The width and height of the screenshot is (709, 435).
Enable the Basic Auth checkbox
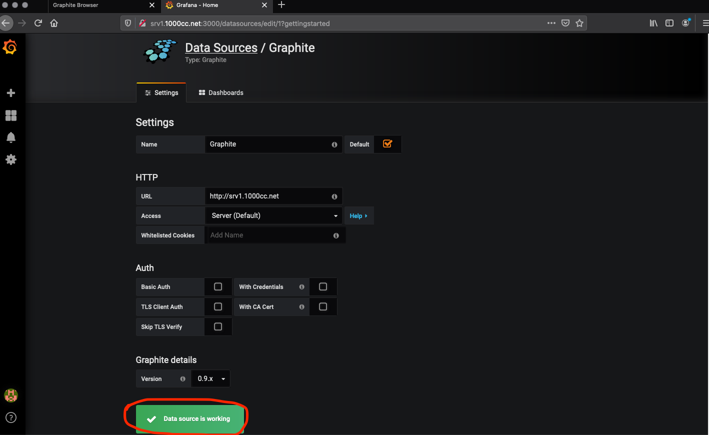[x=218, y=286]
